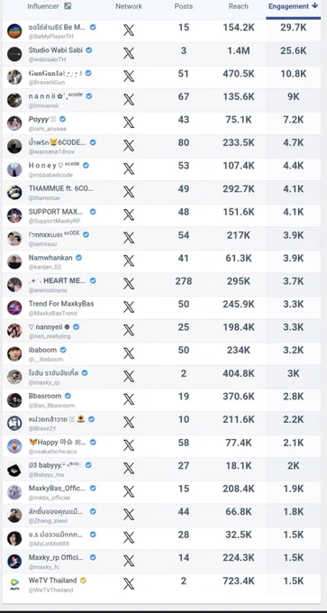
Task: Open the Trend For MaxkyBas influencer link
Action: pos(61,304)
